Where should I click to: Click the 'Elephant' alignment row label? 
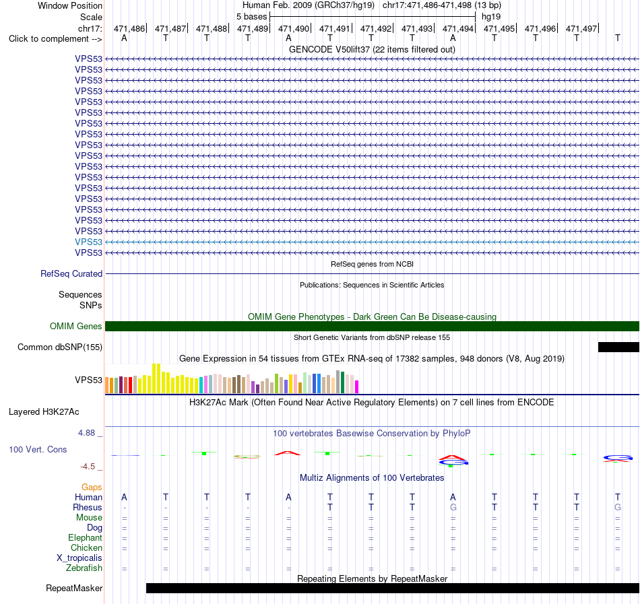pyautogui.click(x=85, y=537)
